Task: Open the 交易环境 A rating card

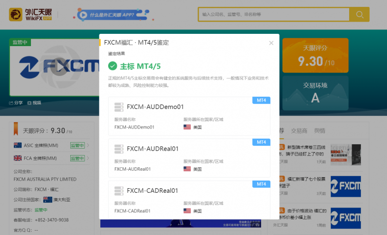Action: pyautogui.click(x=315, y=93)
